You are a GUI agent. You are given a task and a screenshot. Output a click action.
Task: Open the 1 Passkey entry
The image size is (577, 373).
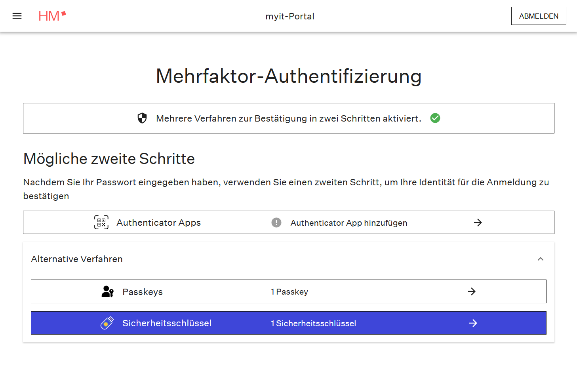pyautogui.click(x=289, y=292)
